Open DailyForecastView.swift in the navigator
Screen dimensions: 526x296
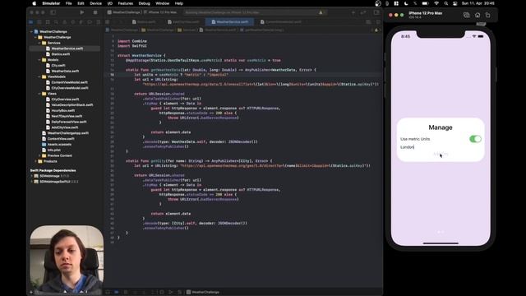69,122
